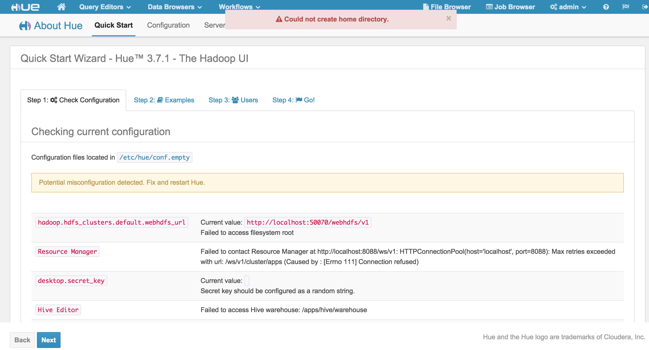The image size is (649, 350).
Task: Click the help question mark icon
Action: 606,7
